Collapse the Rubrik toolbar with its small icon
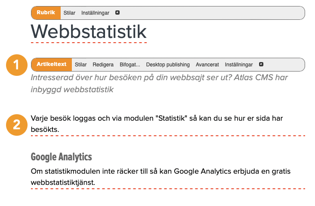The height and width of the screenshot is (206, 315). coord(117,13)
